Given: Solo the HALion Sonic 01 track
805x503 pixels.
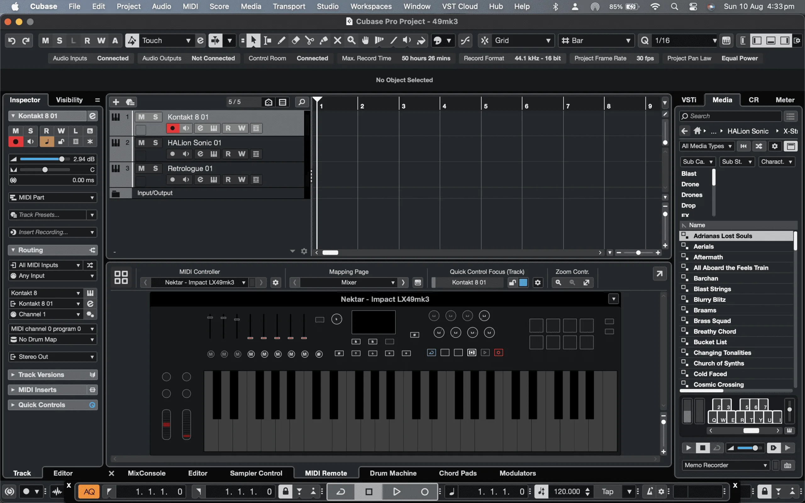Looking at the screenshot, I should (155, 143).
